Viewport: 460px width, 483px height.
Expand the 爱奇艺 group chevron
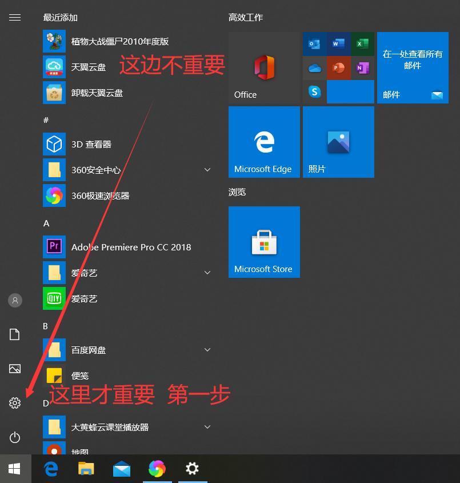(x=207, y=273)
